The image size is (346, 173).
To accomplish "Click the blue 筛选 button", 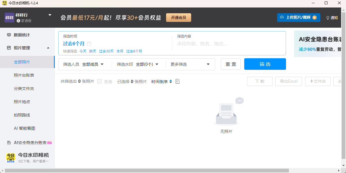I will coord(265,64).
